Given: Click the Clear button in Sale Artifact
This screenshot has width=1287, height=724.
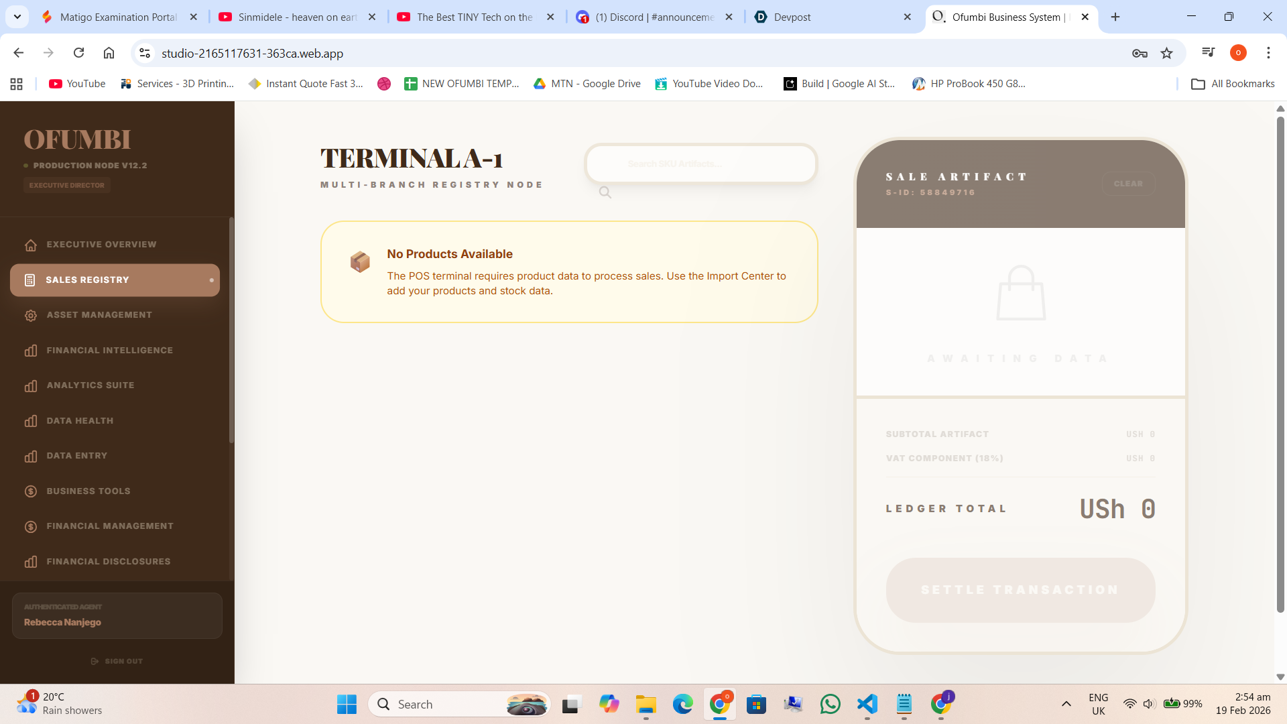Looking at the screenshot, I should [x=1128, y=184].
